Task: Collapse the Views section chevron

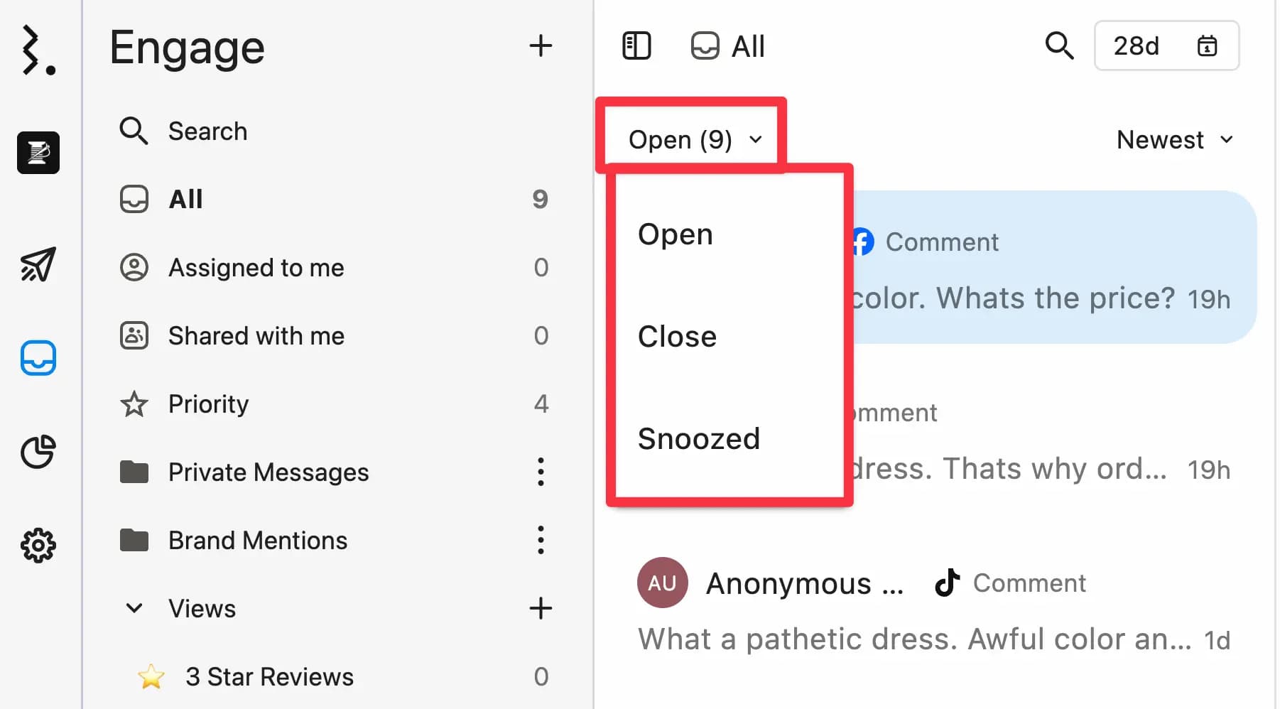Action: coord(134,608)
